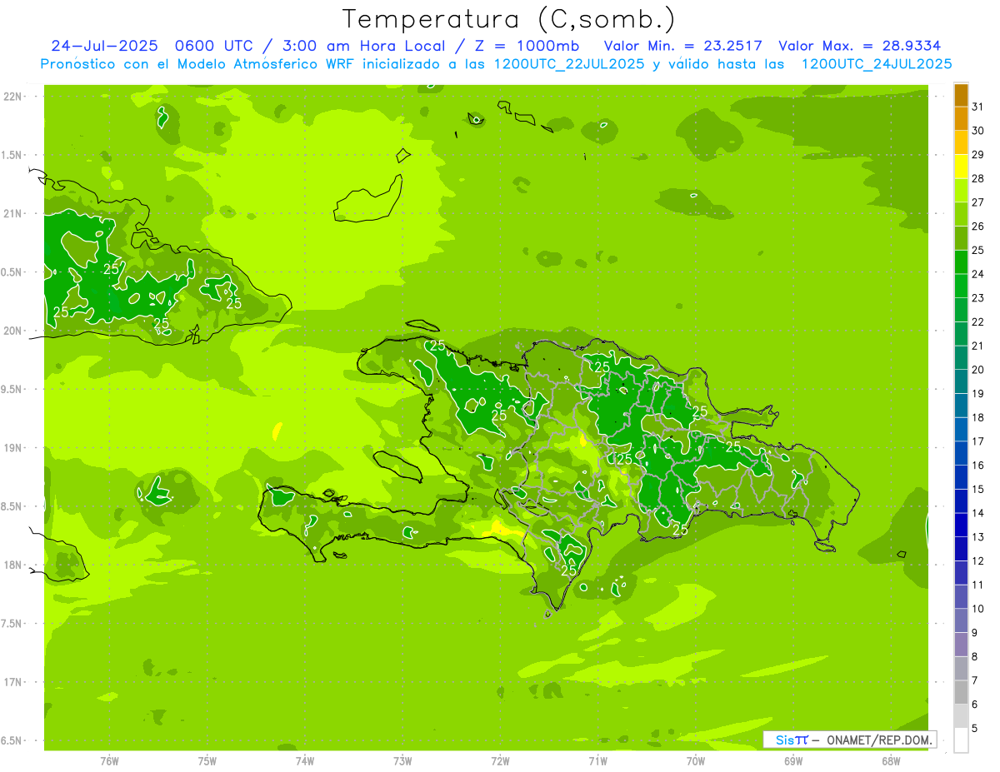Click the gray scale band between 6 and 7

(961, 692)
